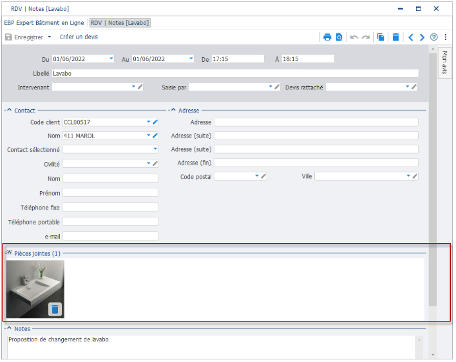
Task: Open toolbar more options menu
Action: click(x=446, y=37)
